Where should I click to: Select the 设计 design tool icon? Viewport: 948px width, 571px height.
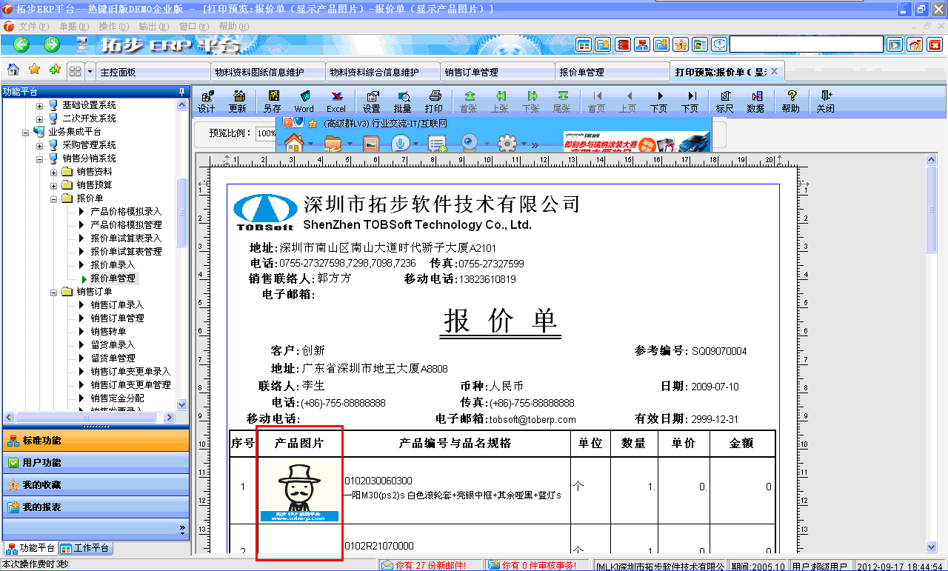pyautogui.click(x=206, y=101)
